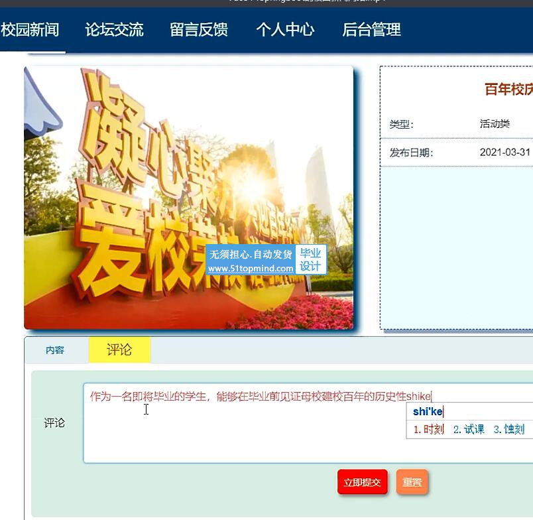Open the 留言反馈 page
Viewport: 533px width, 520px height.
(199, 30)
